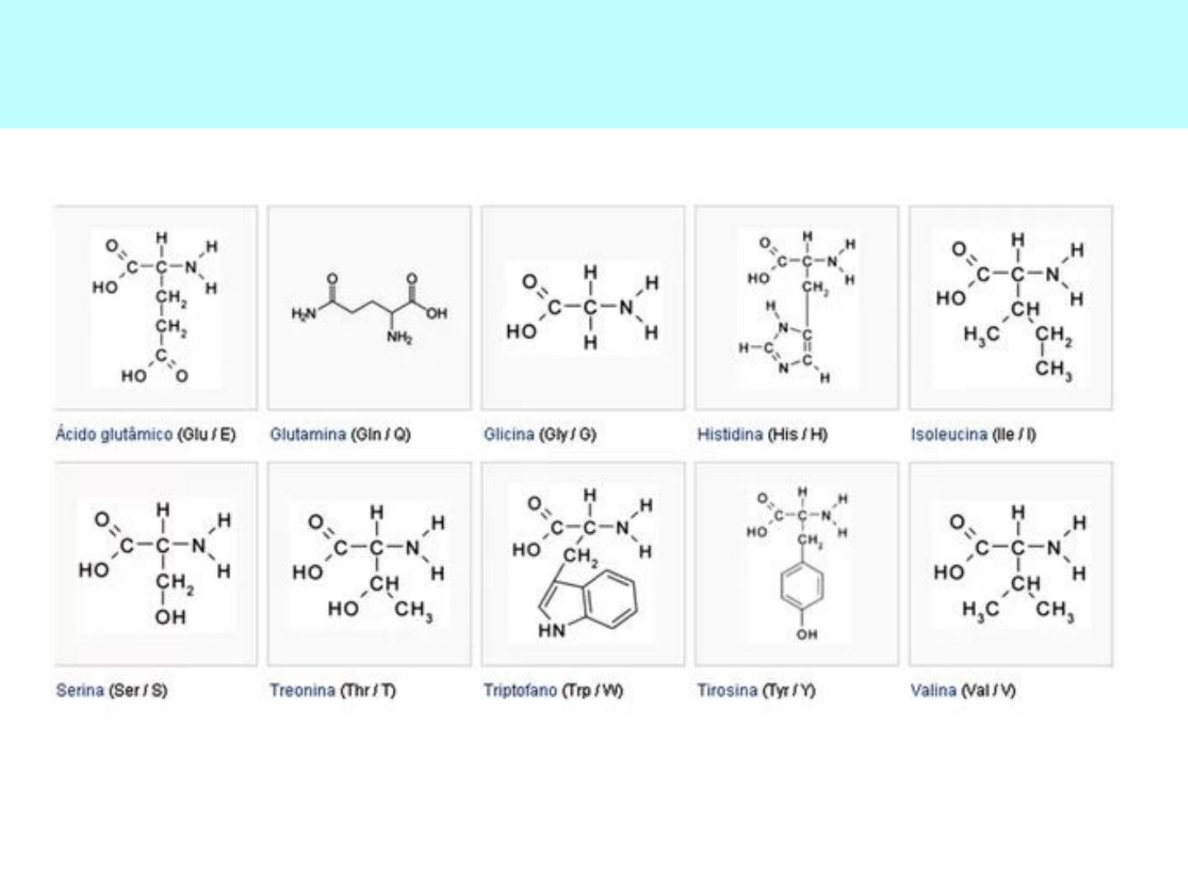
Task: Follow the Triptofano link
Action: (x=520, y=690)
